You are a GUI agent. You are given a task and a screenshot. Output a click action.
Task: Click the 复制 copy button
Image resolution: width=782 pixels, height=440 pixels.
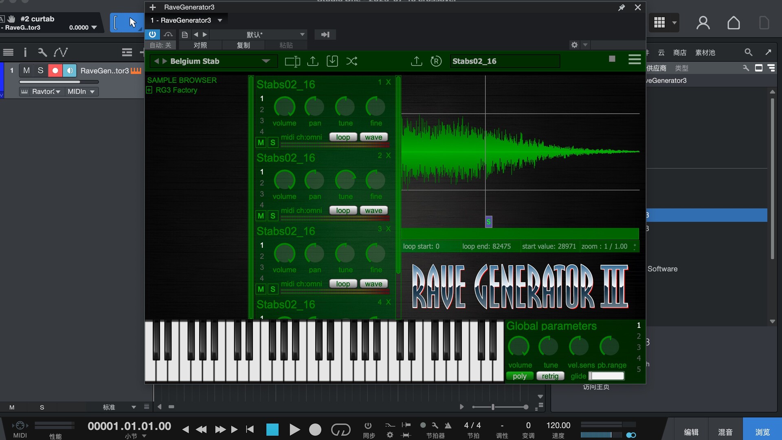tap(243, 45)
